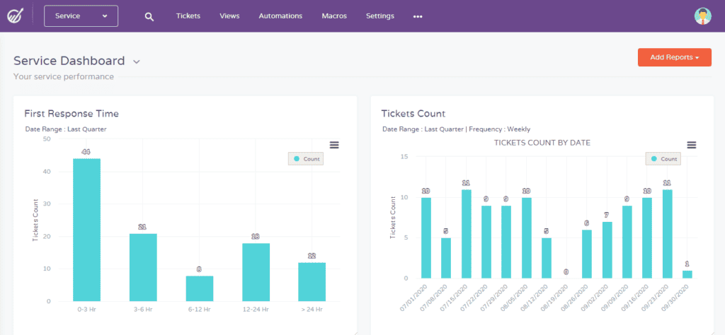Toggle Count legend in First Response Time chart

tap(306, 159)
